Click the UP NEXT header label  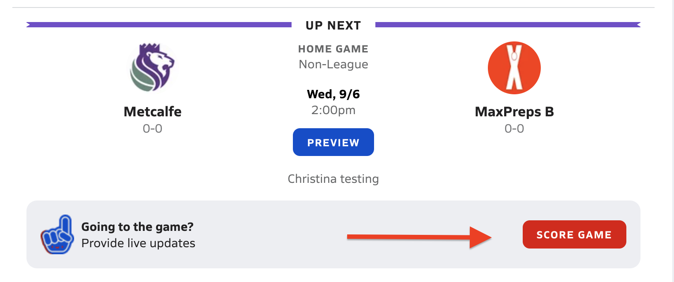(x=333, y=25)
